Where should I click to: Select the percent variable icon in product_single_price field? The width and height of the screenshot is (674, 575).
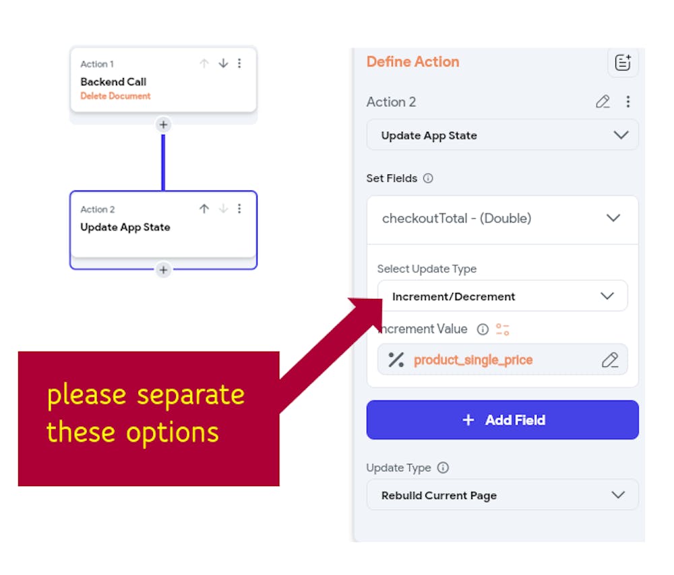[394, 360]
